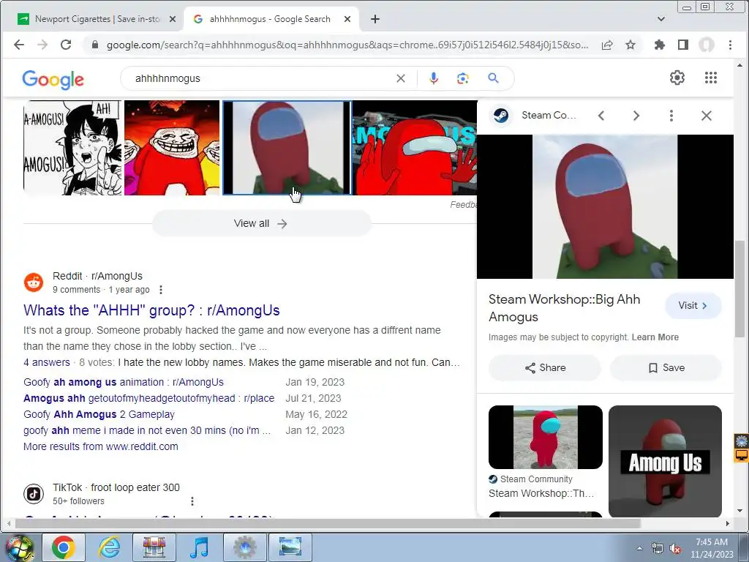The width and height of the screenshot is (749, 562).
Task: Open the Start menu orb
Action: [20, 547]
